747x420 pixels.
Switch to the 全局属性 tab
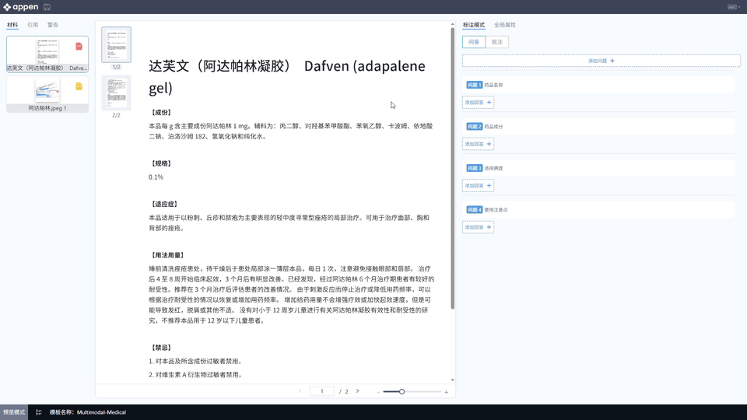click(504, 25)
